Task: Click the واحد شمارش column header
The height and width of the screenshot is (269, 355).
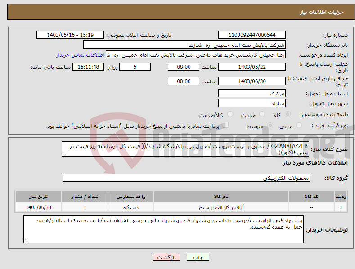Action: click(x=131, y=197)
